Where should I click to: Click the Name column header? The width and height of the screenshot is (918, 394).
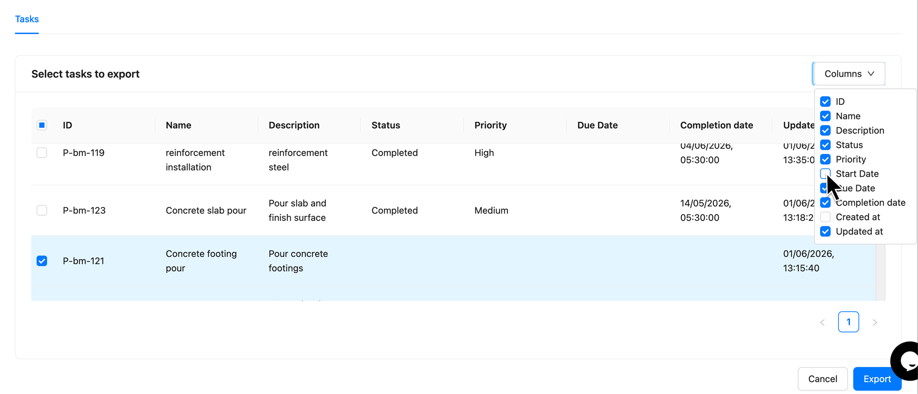178,125
